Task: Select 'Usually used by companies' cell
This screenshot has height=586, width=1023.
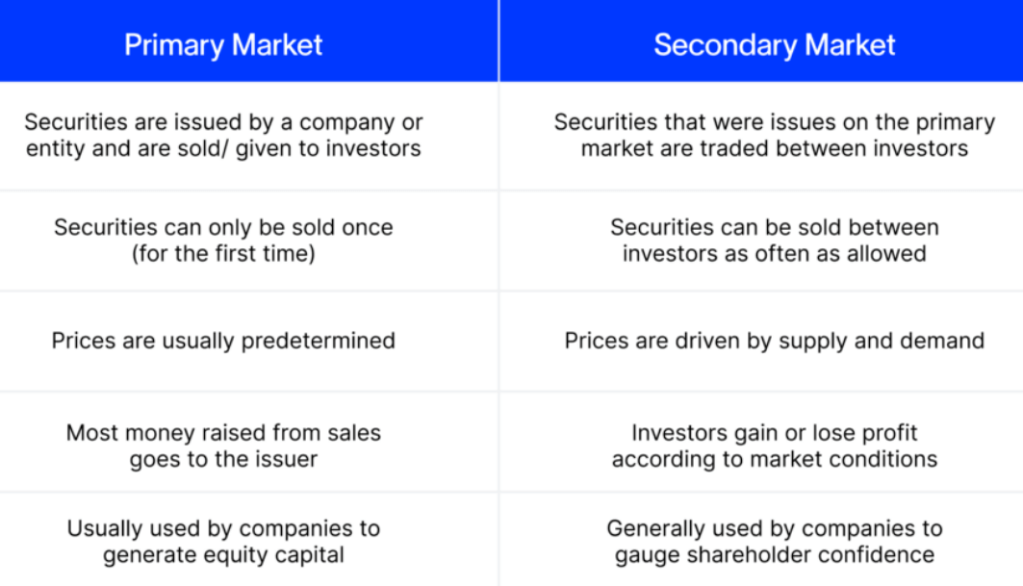Action: point(248,540)
